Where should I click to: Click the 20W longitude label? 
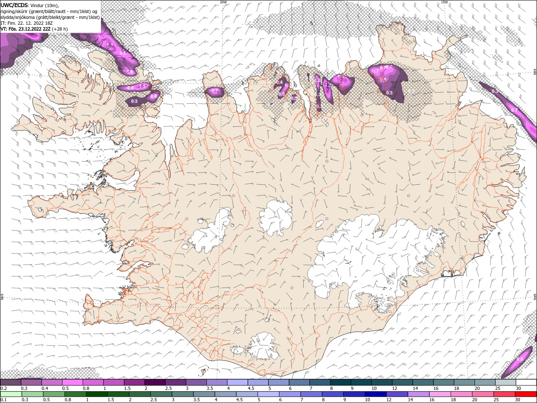pyautogui.click(x=223, y=2)
